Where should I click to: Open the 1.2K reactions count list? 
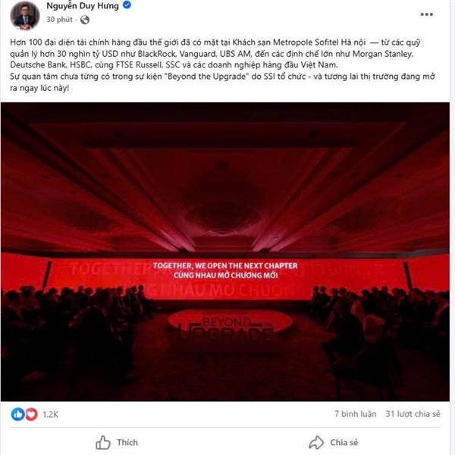(50, 414)
